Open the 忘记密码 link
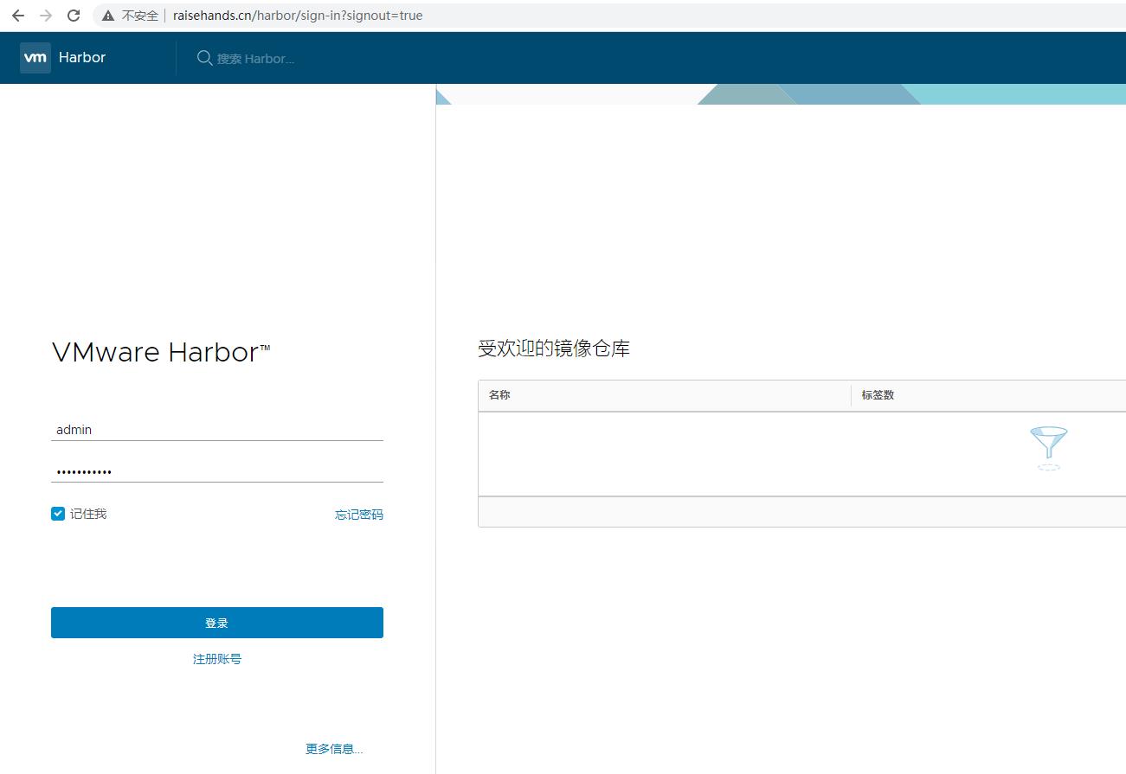 click(x=359, y=515)
